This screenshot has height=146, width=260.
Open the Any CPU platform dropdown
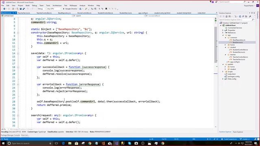[x=54, y=9]
